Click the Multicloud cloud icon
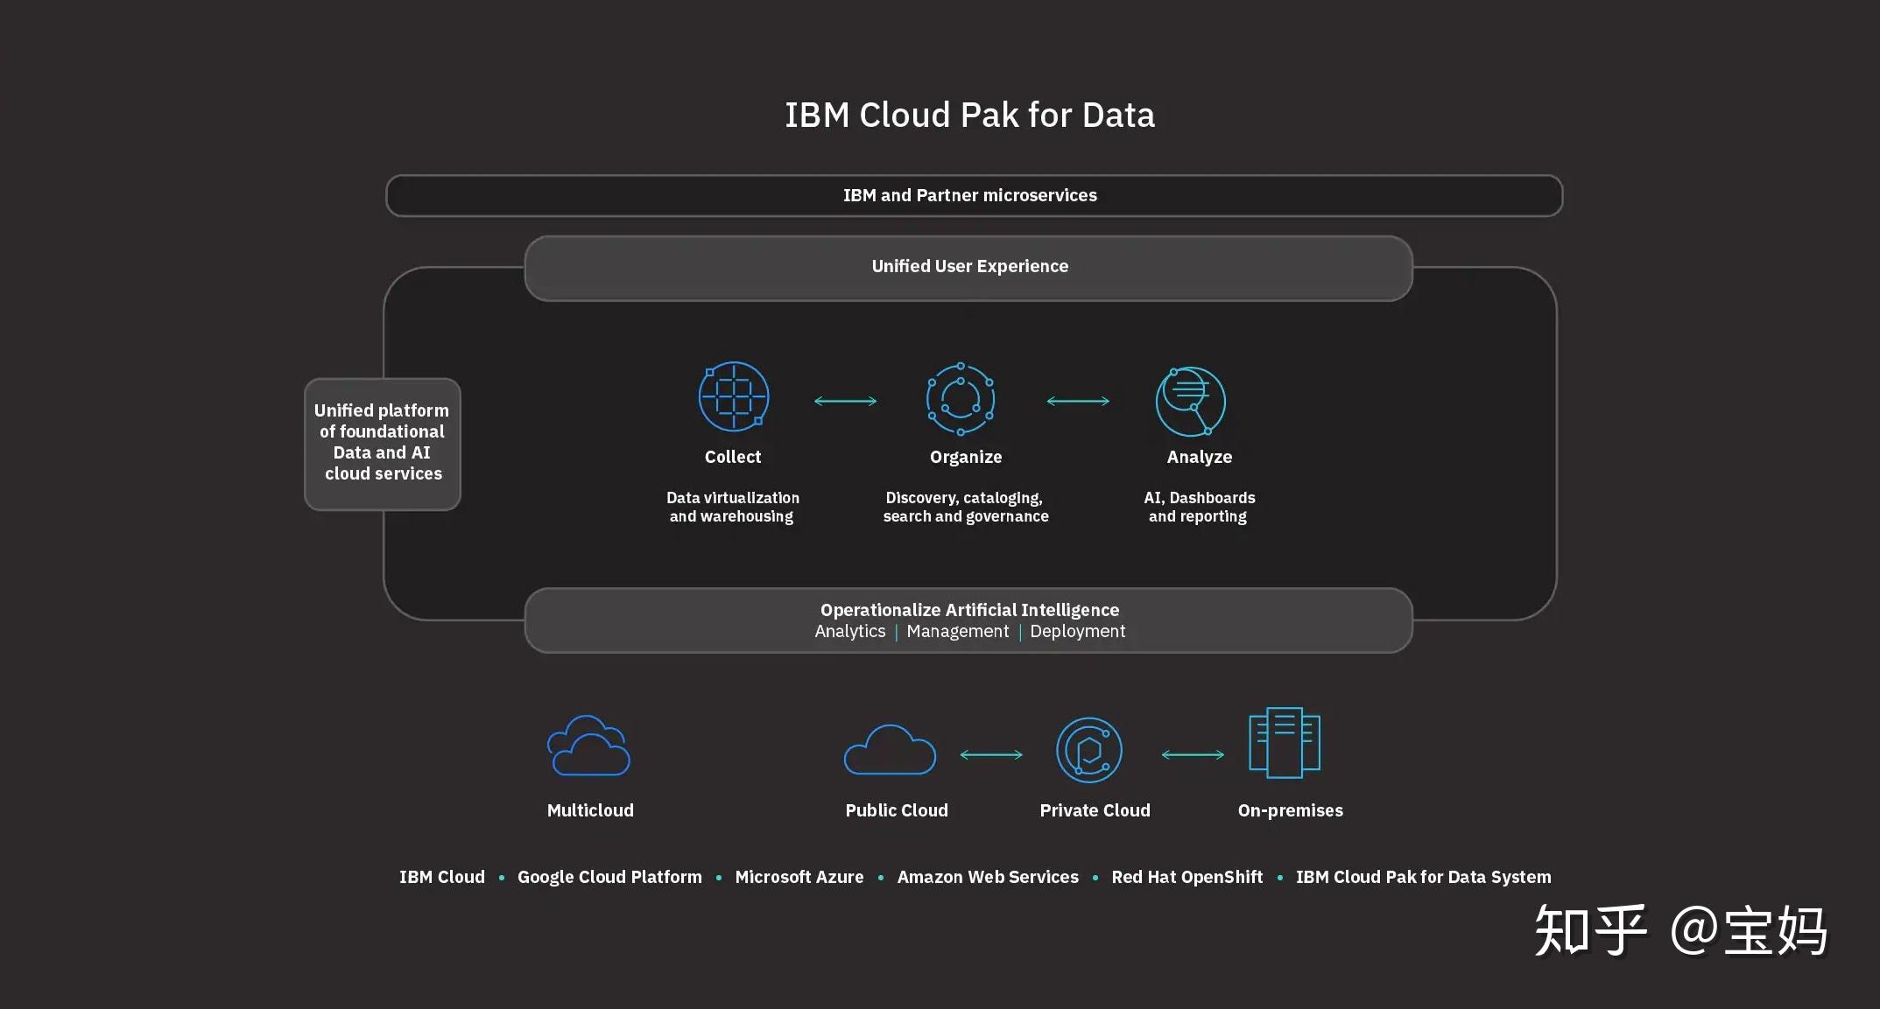Viewport: 1880px width, 1009px height. (589, 748)
